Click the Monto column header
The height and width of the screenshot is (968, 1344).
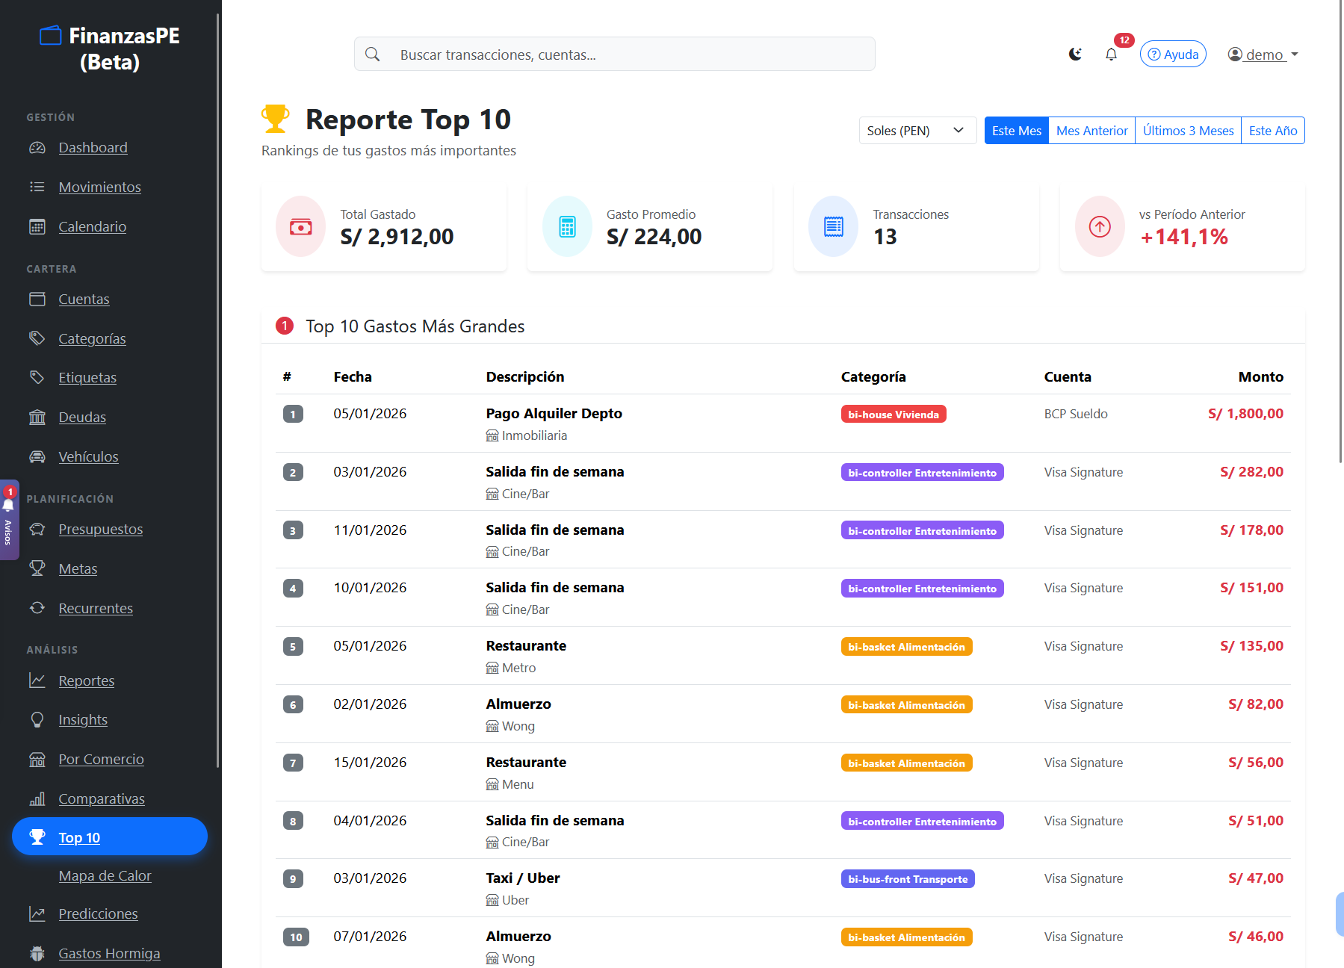click(x=1261, y=376)
